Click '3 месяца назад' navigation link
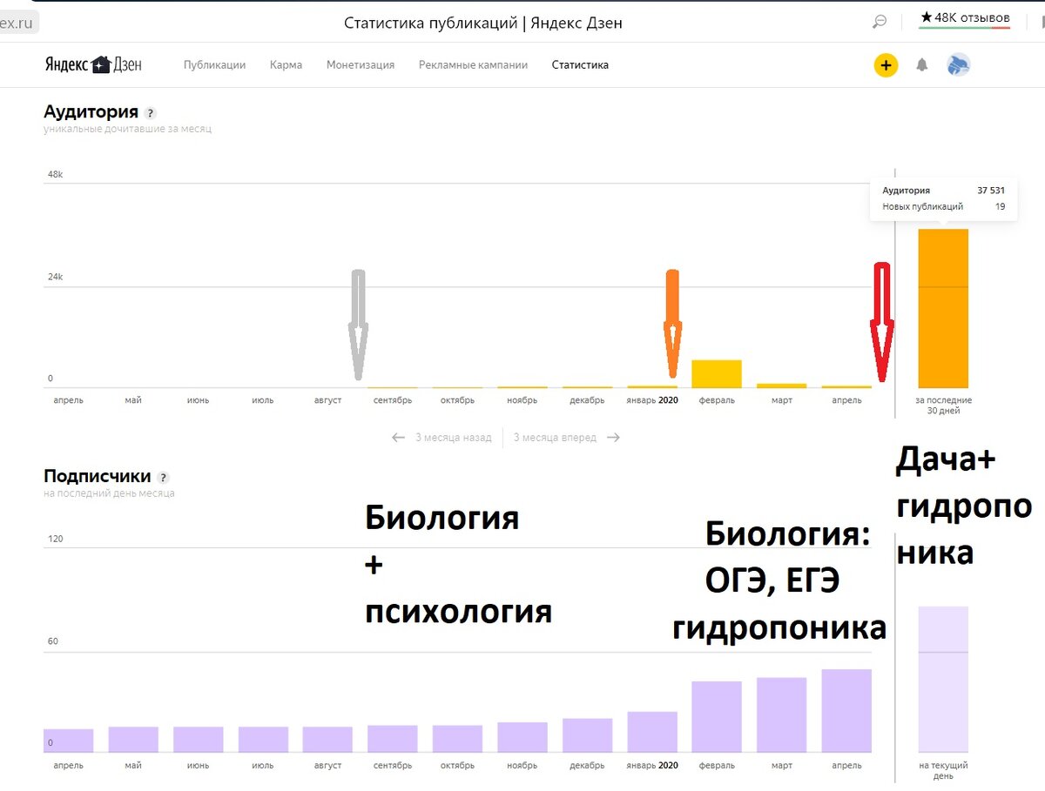The width and height of the screenshot is (1045, 791). [x=442, y=438]
